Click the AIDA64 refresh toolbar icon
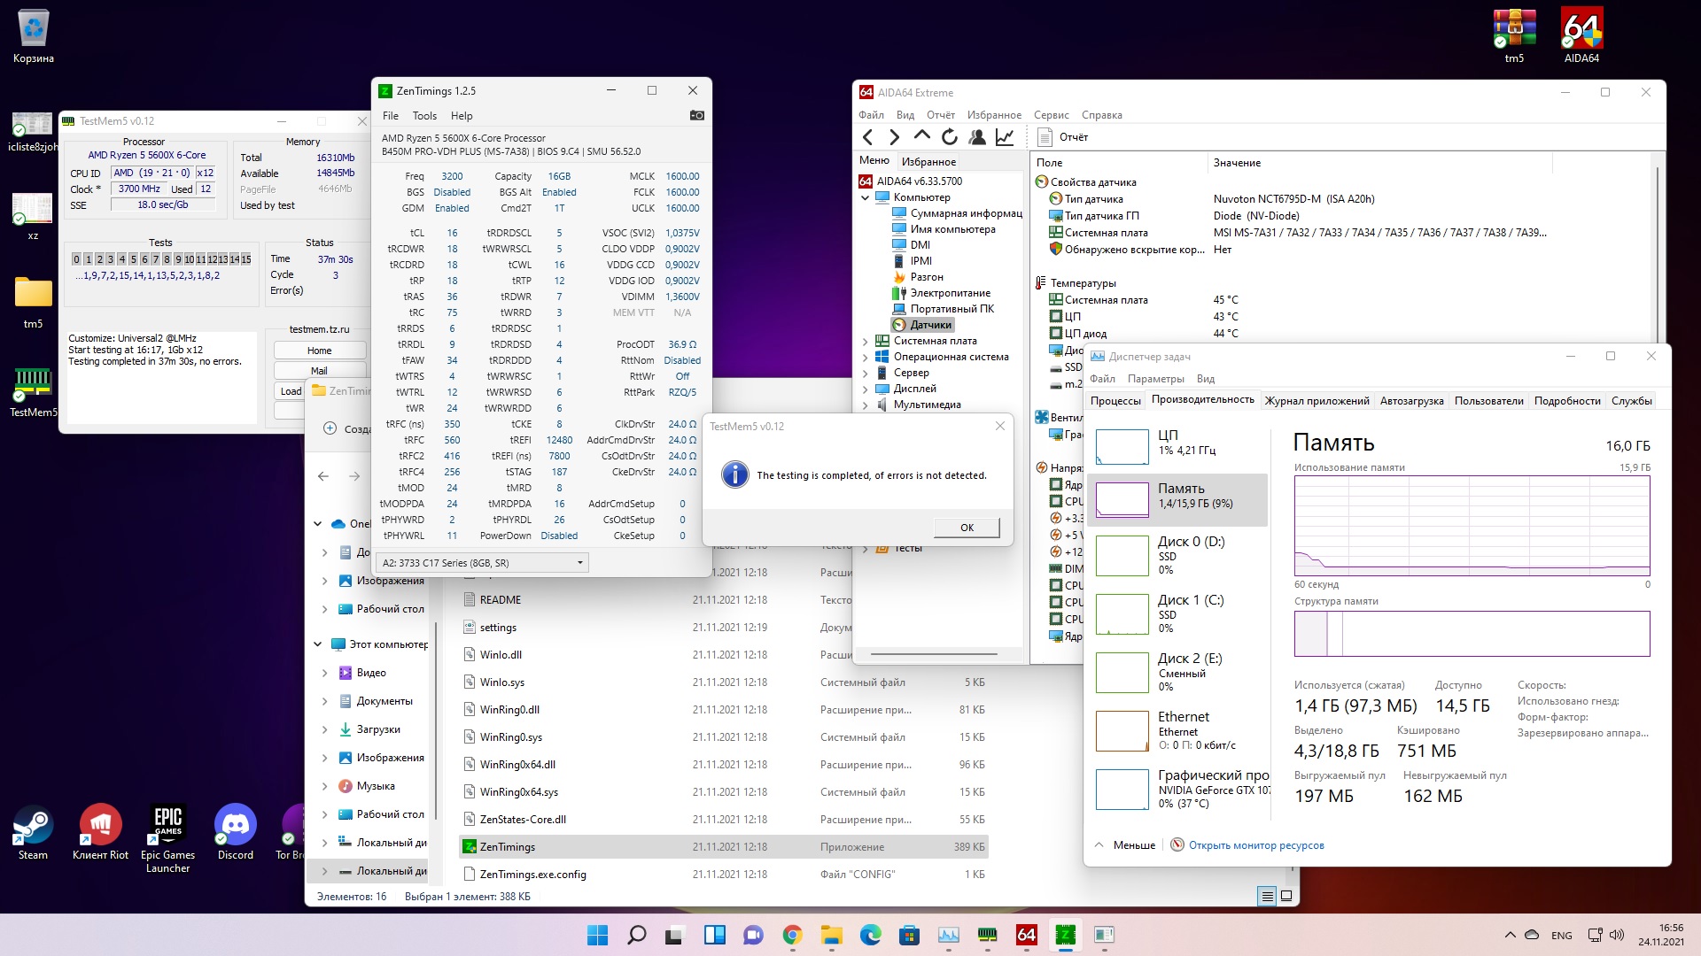Viewport: 1701px width, 956px height. 949,137
